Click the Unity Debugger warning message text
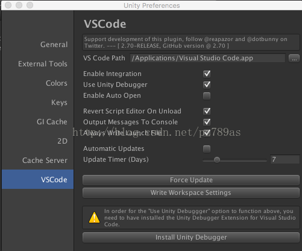The width and height of the screenshot is (302, 251). pos(200,218)
